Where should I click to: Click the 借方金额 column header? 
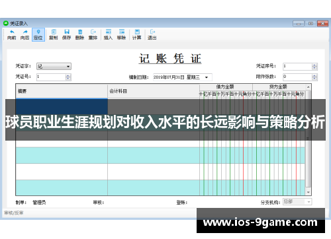(226, 86)
